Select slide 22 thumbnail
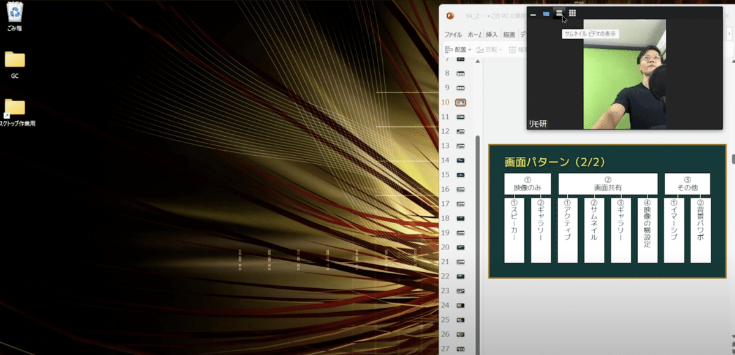The width and height of the screenshot is (735, 355). [461, 277]
